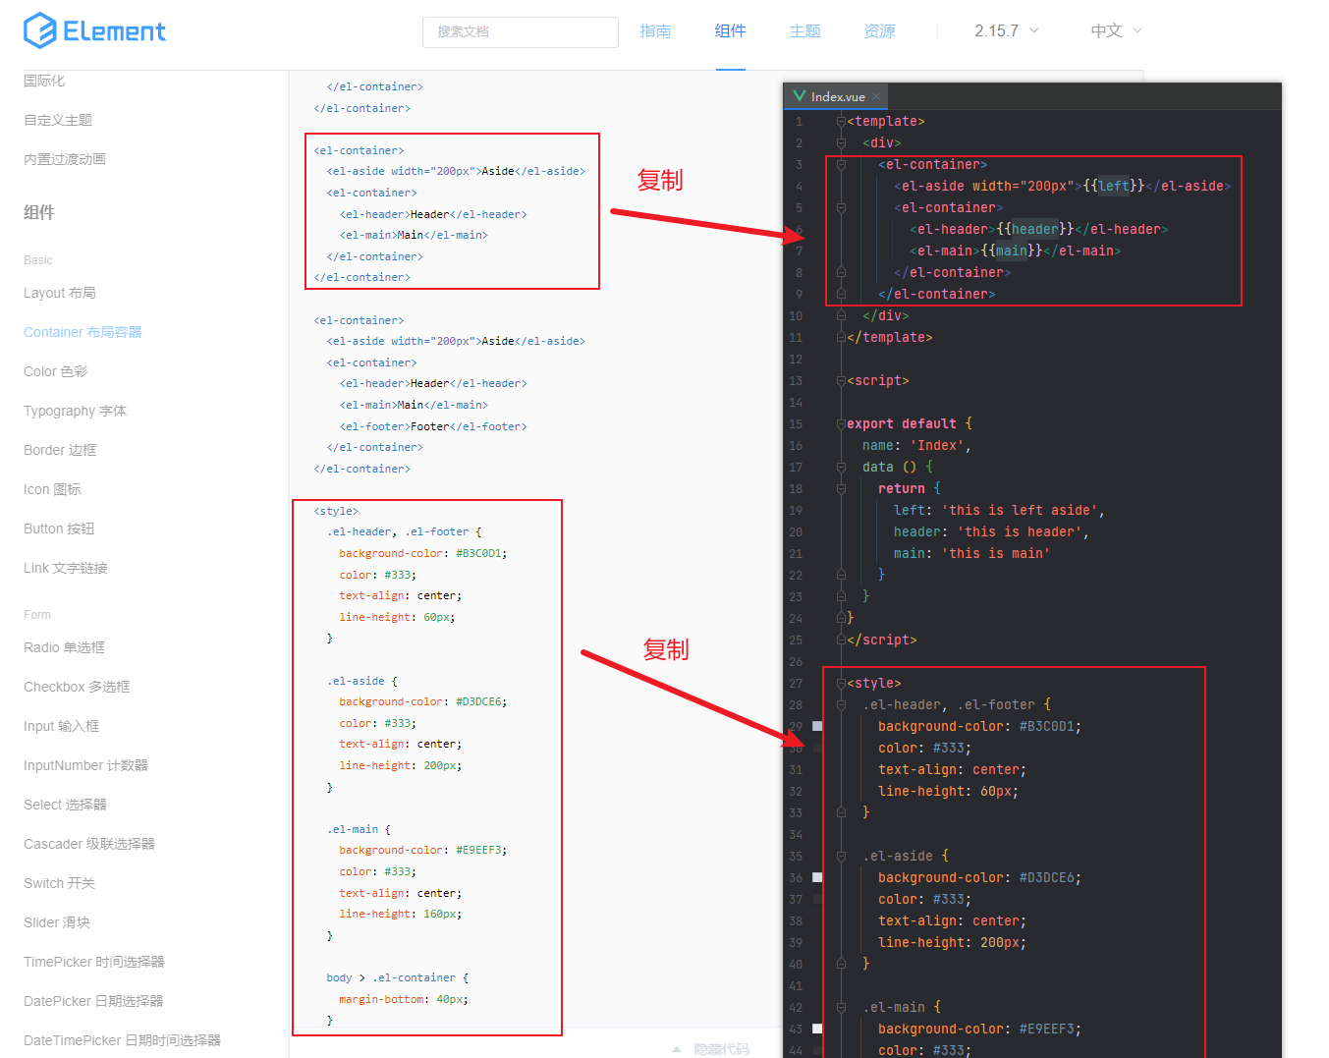Open Color 色彩 in the sidebar
The height and width of the screenshot is (1058, 1329).
click(56, 371)
